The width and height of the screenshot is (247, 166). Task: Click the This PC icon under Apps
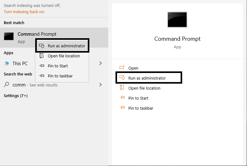coord(7,64)
